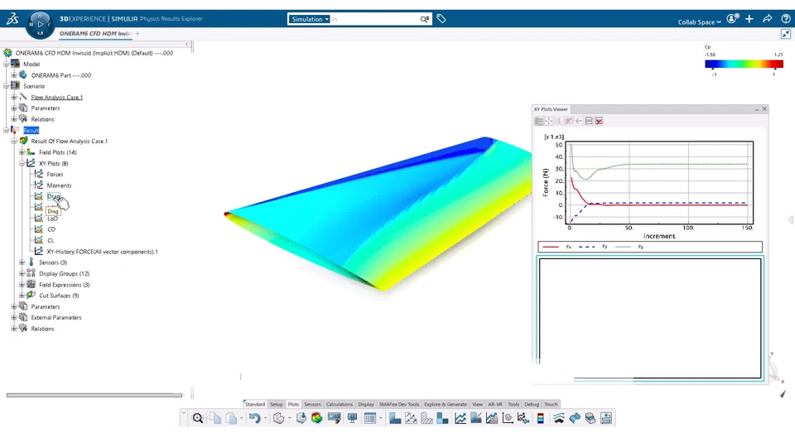795x447 pixels.
Task: Click the fit-all arrows icon in XY Plots Viewer
Action: click(x=549, y=121)
